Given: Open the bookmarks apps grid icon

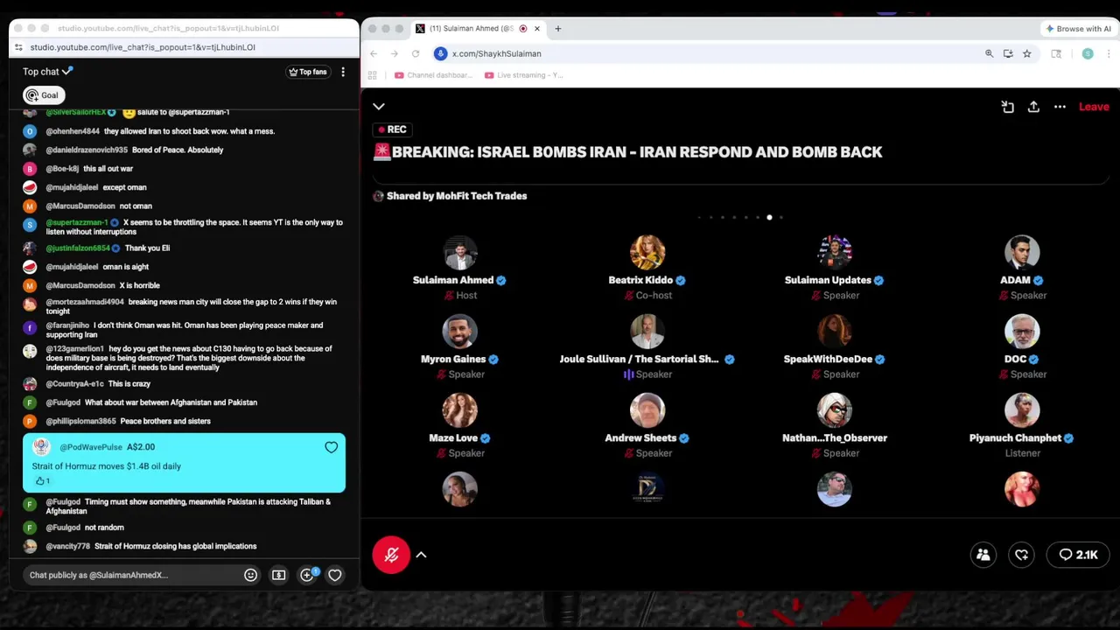Looking at the screenshot, I should (x=373, y=75).
